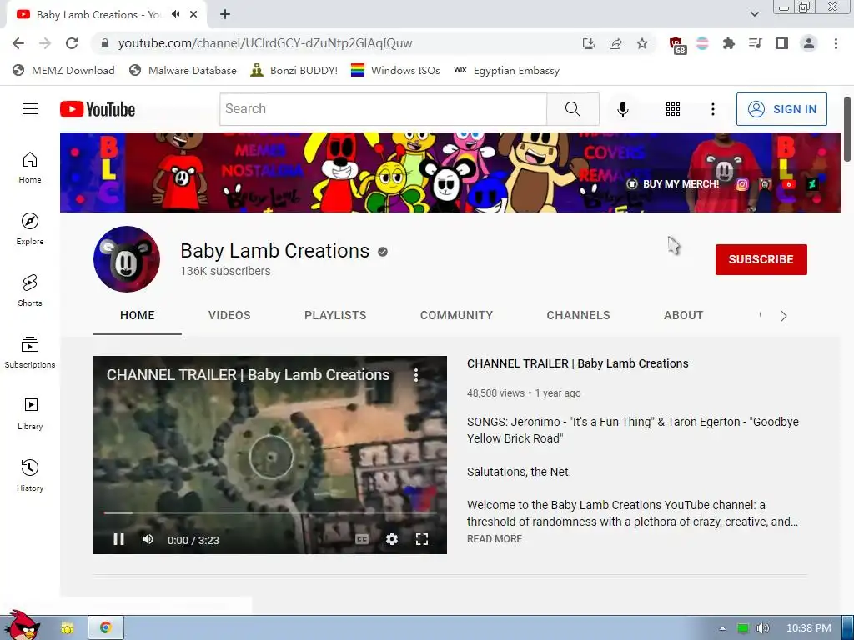This screenshot has width=854, height=640.
Task: Click the Baby Lamb Creations avatar
Action: [127, 259]
